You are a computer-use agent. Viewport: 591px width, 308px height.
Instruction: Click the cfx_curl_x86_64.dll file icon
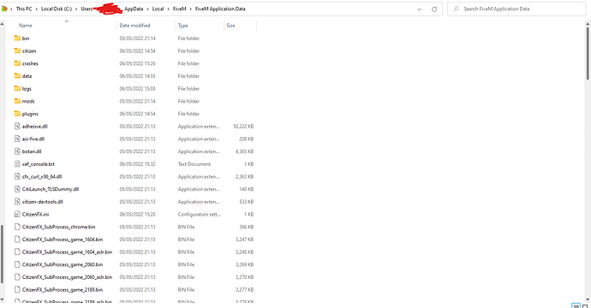click(17, 176)
